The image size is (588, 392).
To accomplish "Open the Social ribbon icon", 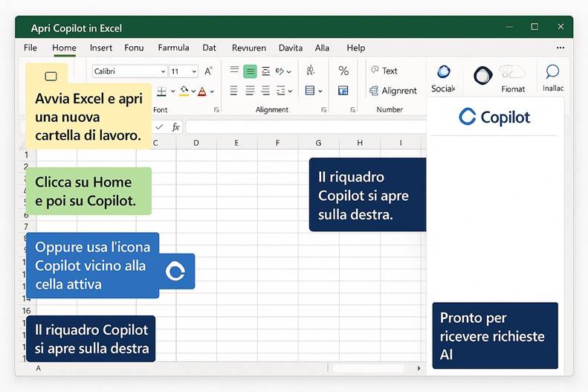I will 443,78.
